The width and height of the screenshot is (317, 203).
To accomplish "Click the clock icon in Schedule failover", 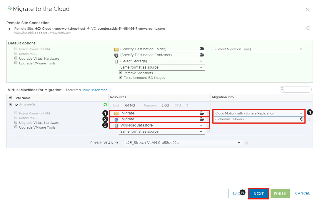I will [x=301, y=119].
